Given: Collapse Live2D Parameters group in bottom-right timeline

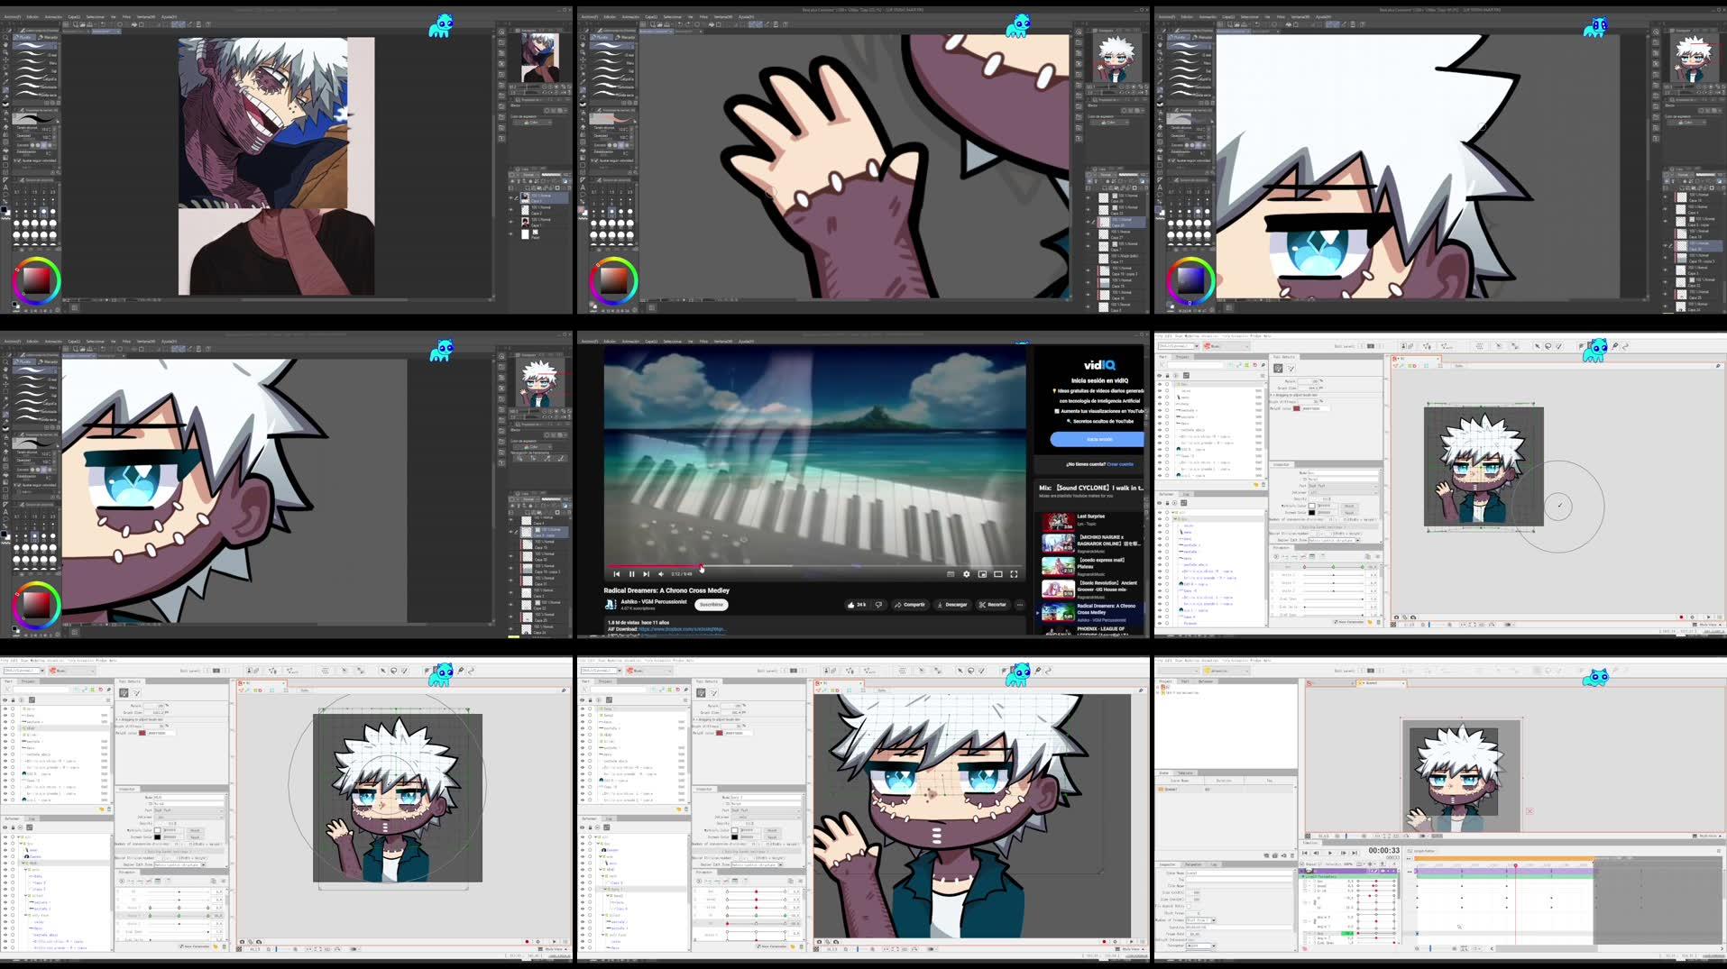Looking at the screenshot, I should click(1303, 876).
